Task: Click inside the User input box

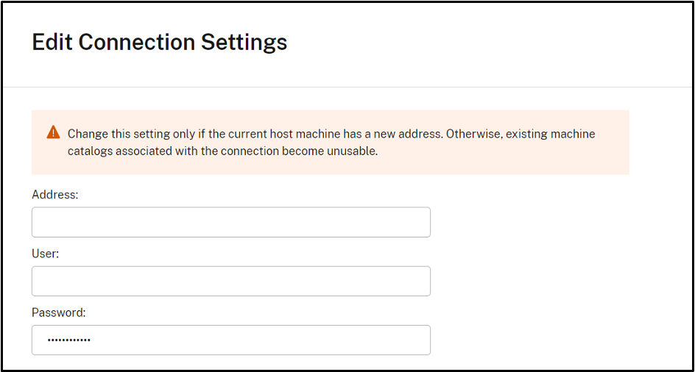Action: (230, 281)
